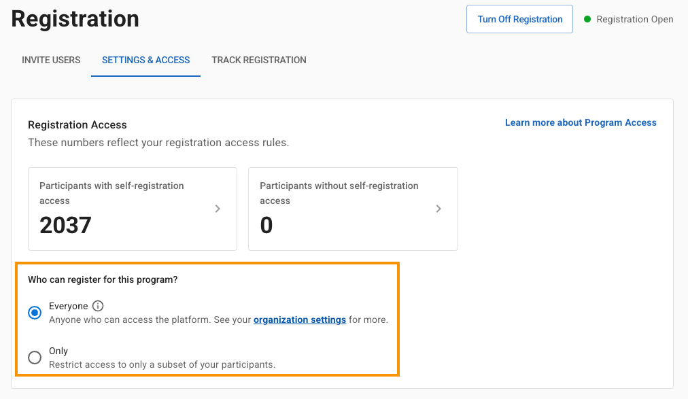Click the Registration Open status text

[634, 19]
